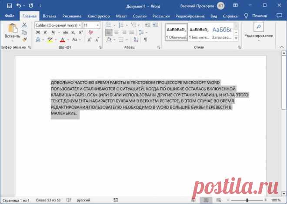Decrease font size with small A
This screenshot has width=287, height=204.
[97, 39]
